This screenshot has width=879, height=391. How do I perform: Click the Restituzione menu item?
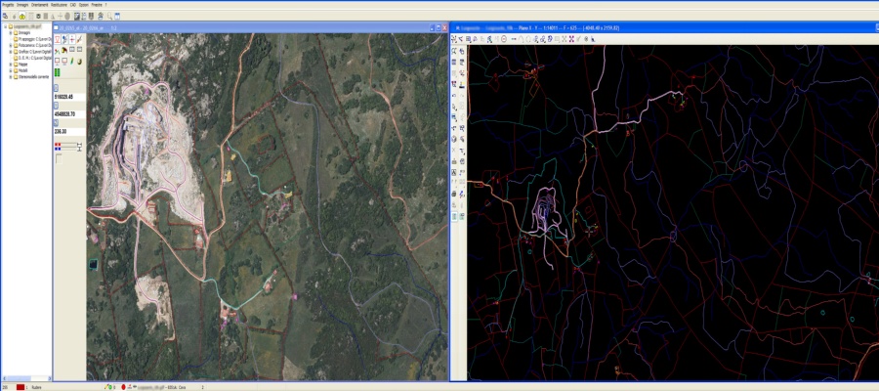[59, 5]
